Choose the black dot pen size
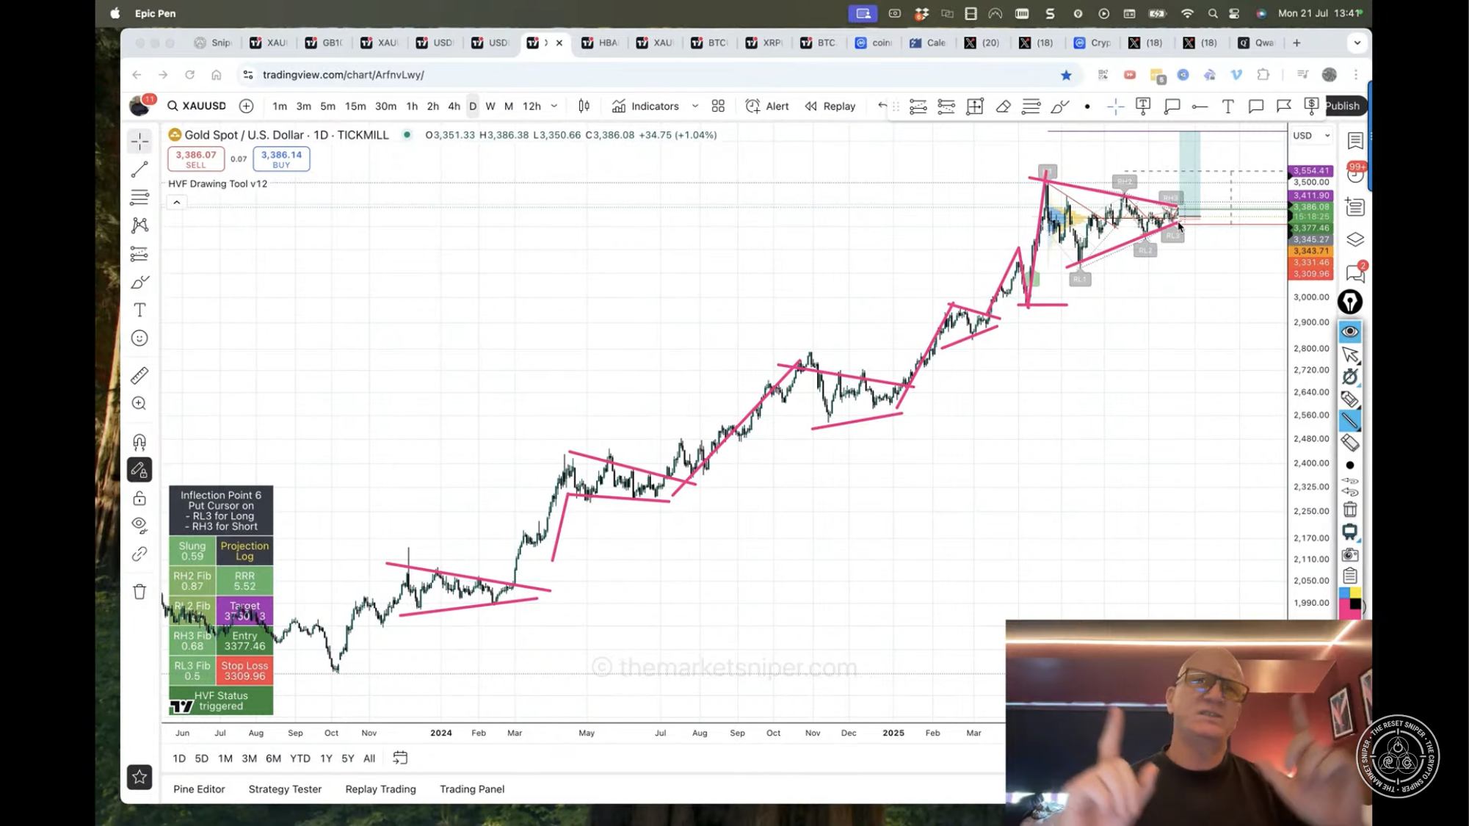Screen dimensions: 1469x826 click(1349, 465)
